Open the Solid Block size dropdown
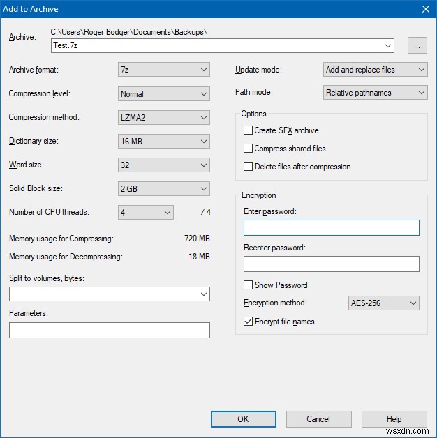 coord(164,189)
